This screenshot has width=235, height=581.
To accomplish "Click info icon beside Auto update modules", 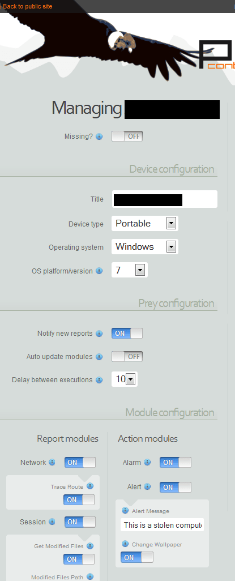I will [x=99, y=357].
